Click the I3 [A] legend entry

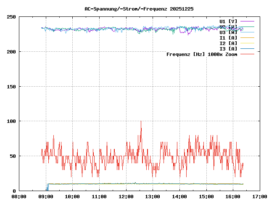[x=228, y=48]
